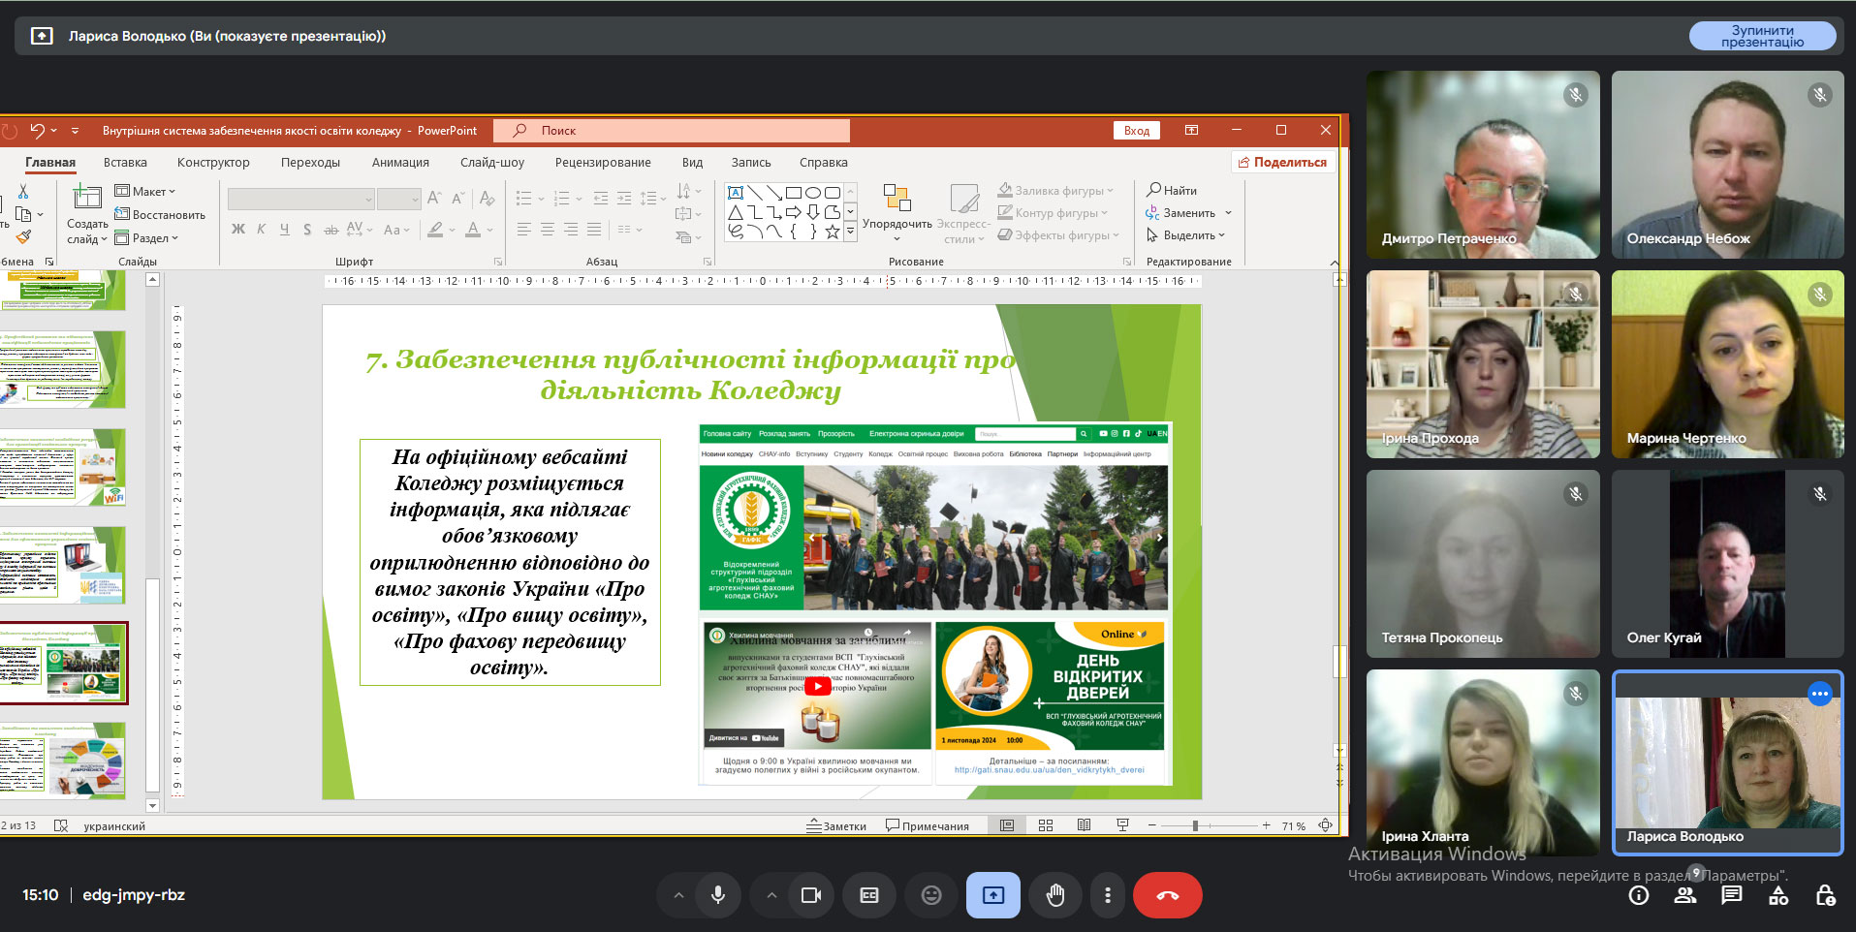This screenshot has height=932, width=1856.
Task: Open the Макет layout dropdown
Action: coord(145,191)
